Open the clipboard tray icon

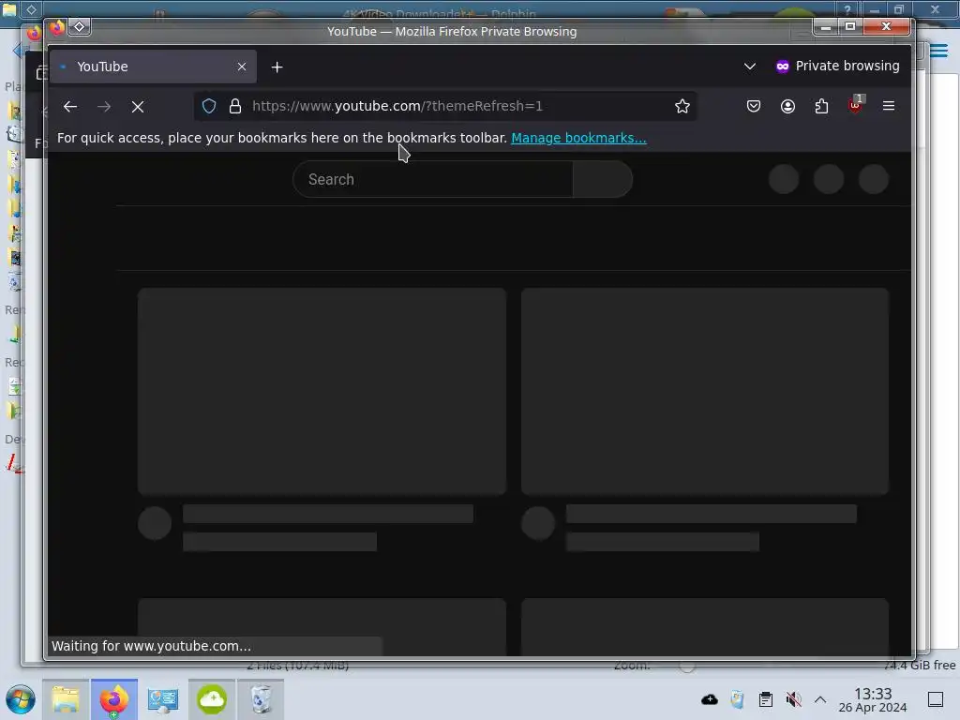pyautogui.click(x=765, y=699)
